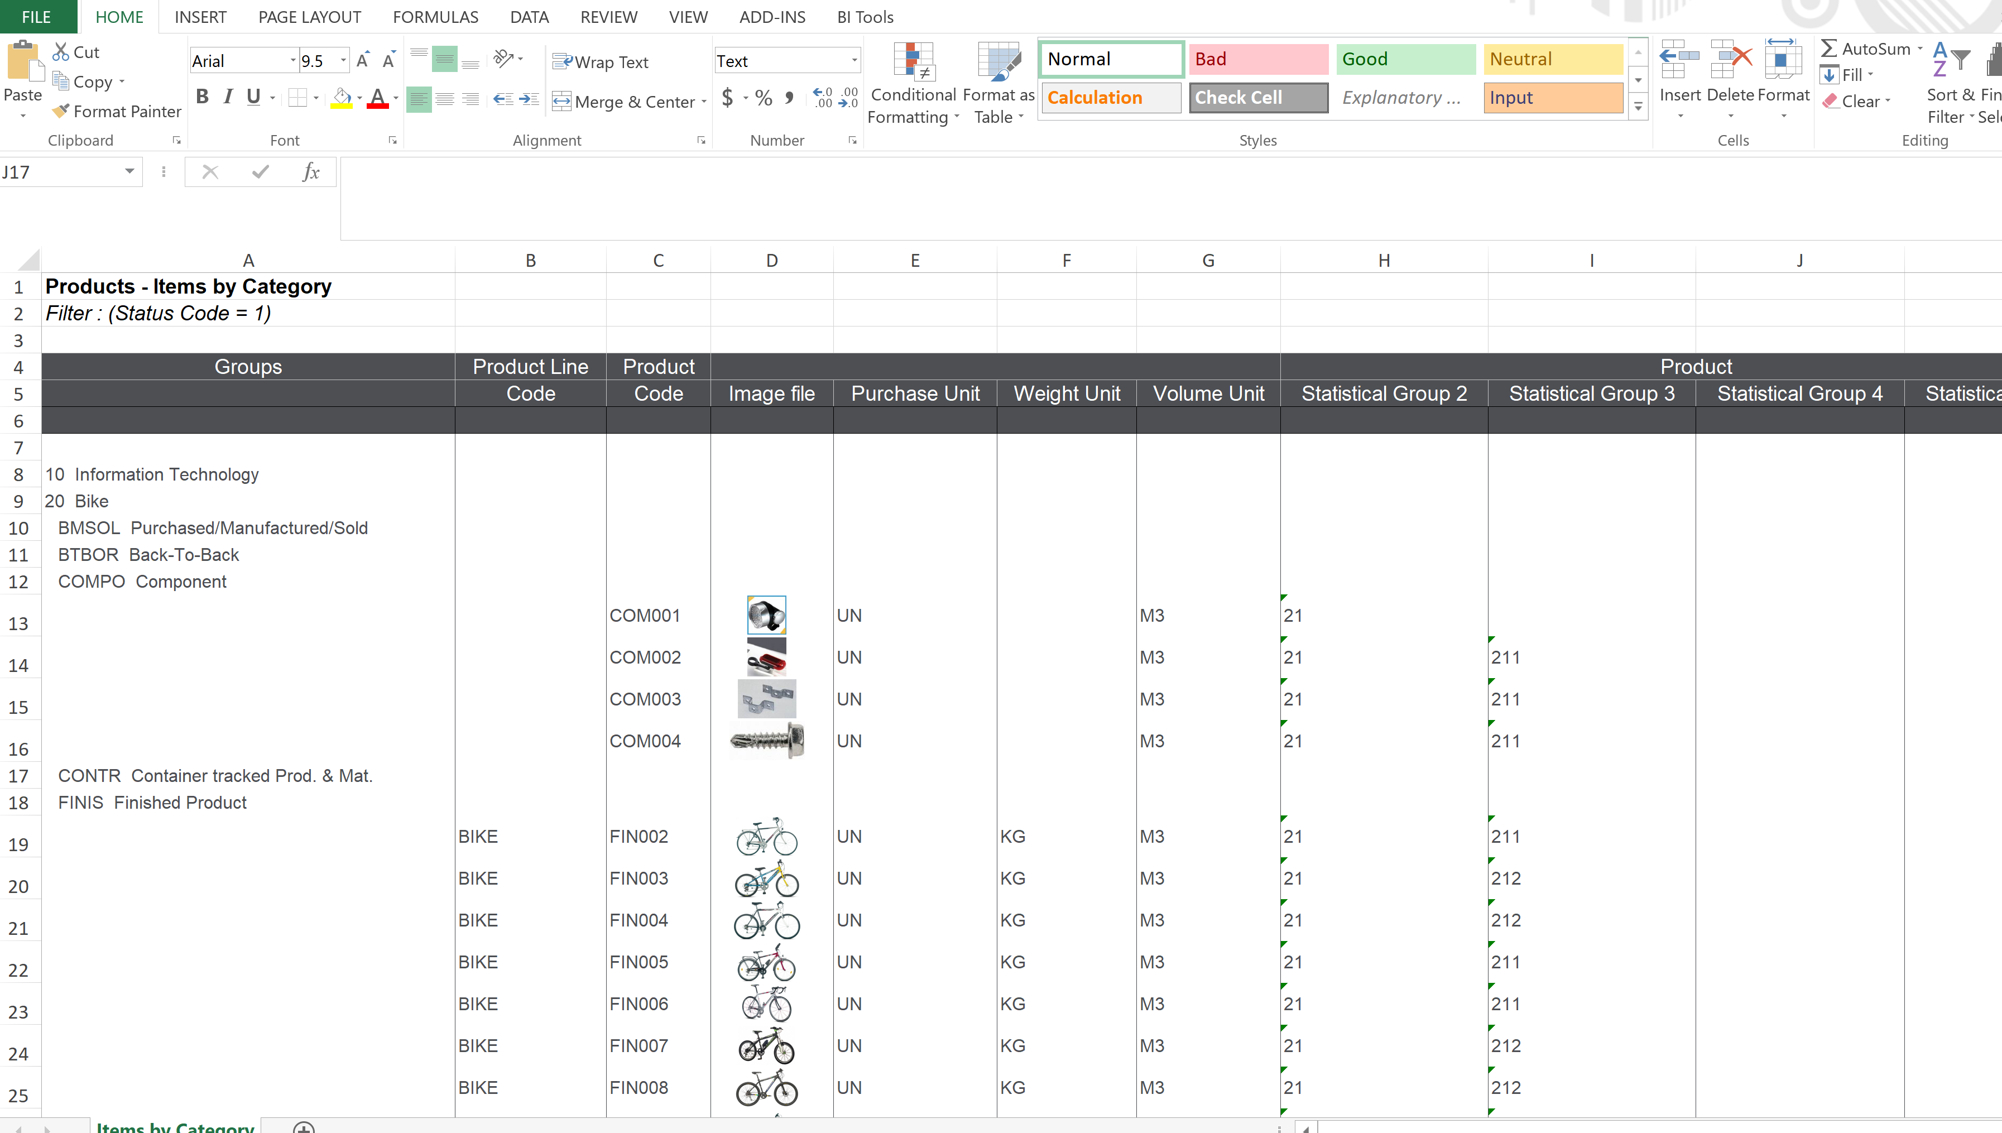This screenshot has height=1133, width=2002.
Task: Apply the Input cell style
Action: coord(1552,97)
